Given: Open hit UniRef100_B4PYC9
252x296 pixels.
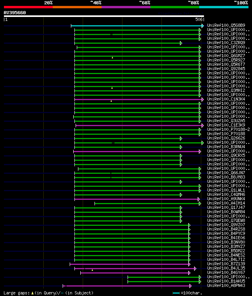Looking at the screenshot, I should (x=226, y=234).
